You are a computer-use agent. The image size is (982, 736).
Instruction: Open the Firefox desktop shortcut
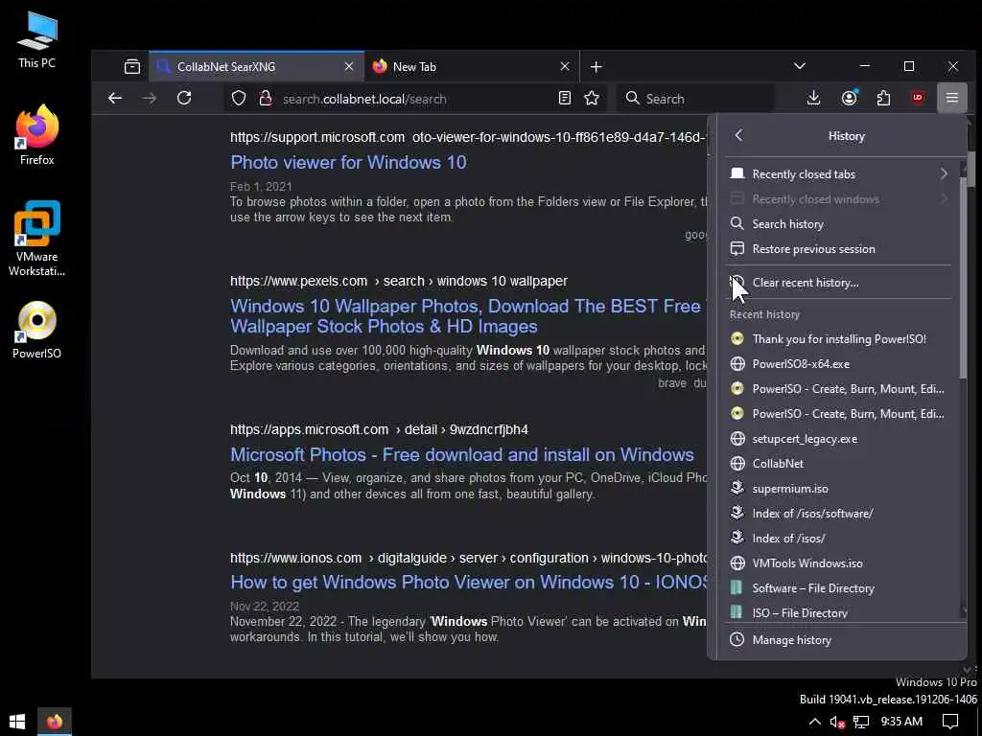click(x=37, y=134)
